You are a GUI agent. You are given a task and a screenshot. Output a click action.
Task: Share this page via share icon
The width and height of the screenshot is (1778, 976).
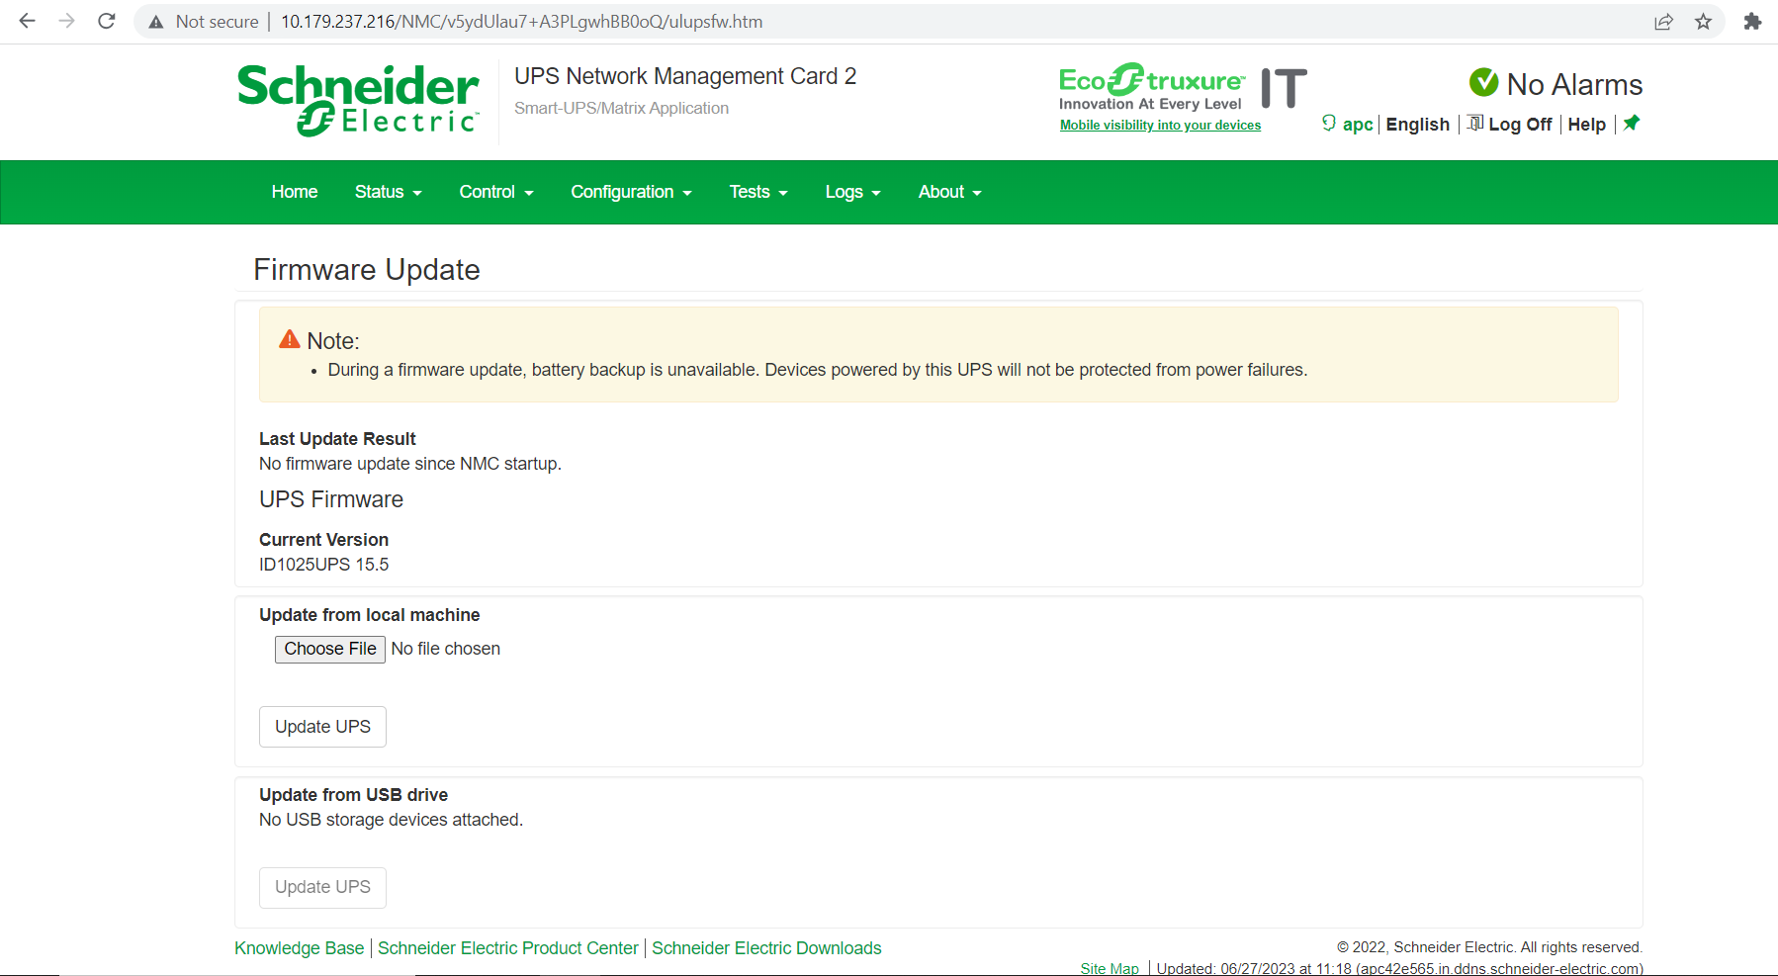click(x=1663, y=22)
